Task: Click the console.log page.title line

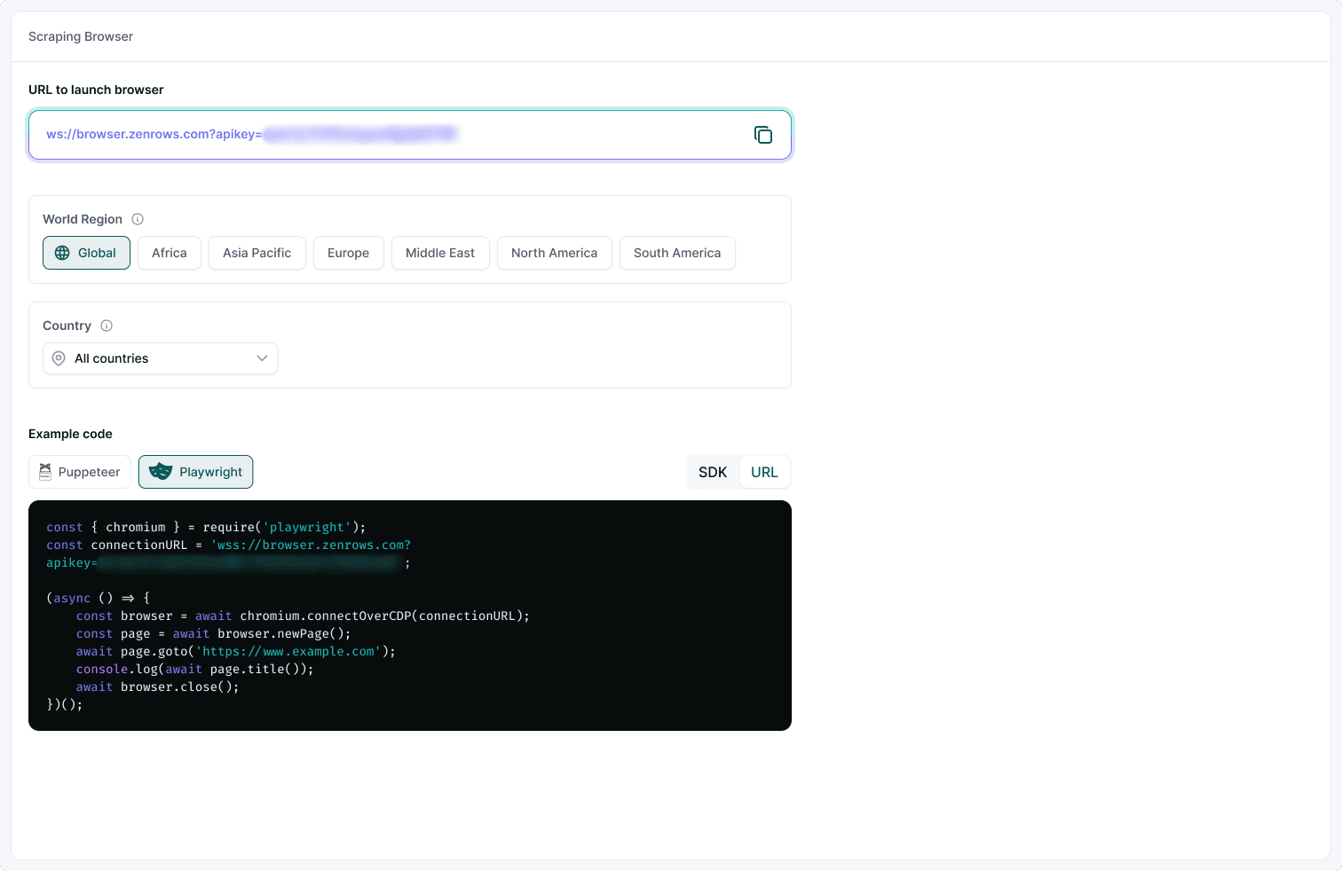Action: [195, 669]
